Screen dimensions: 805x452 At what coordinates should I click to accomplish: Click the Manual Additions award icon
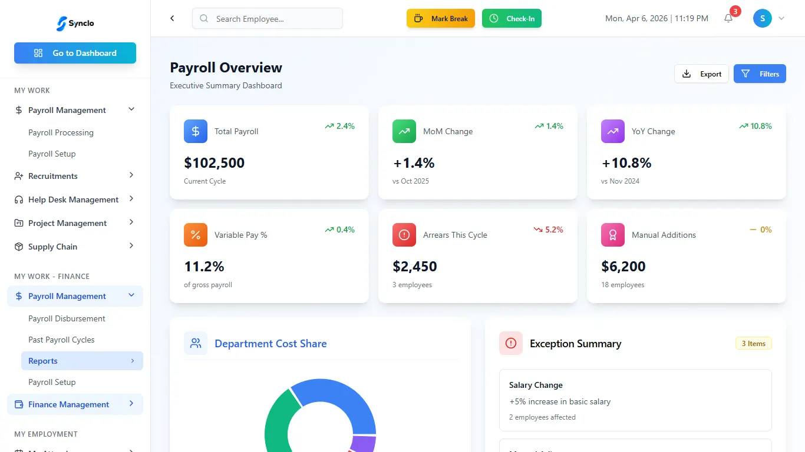click(x=613, y=235)
